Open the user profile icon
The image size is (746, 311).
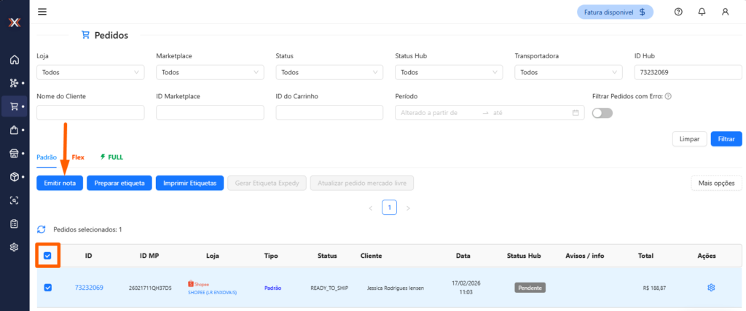click(725, 12)
